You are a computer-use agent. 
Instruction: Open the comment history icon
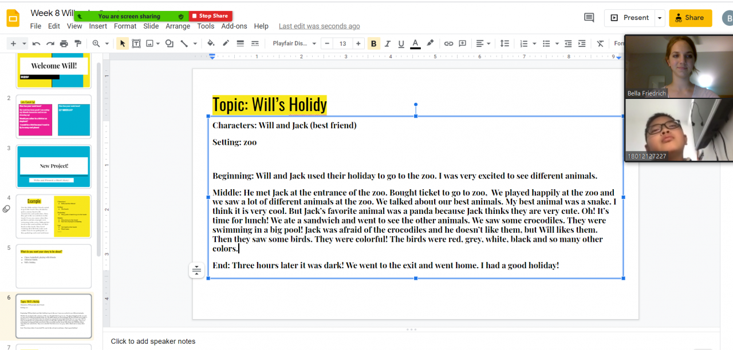coord(589,18)
